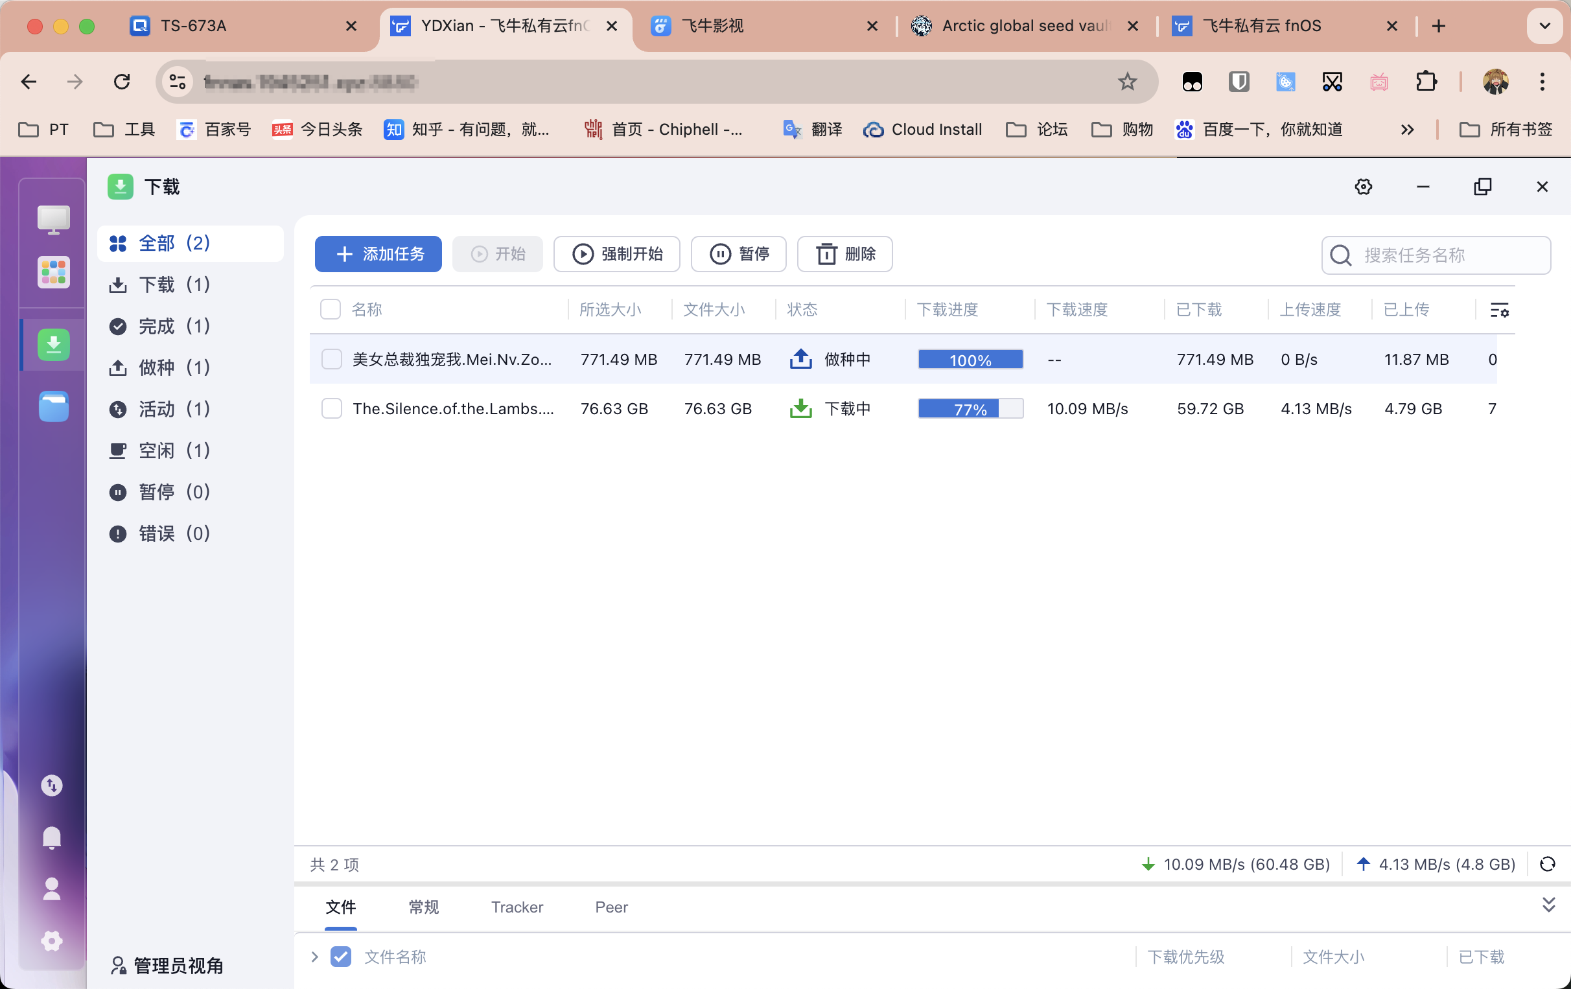
Task: Uncheck the 文件名称 file checkbox
Action: click(340, 957)
